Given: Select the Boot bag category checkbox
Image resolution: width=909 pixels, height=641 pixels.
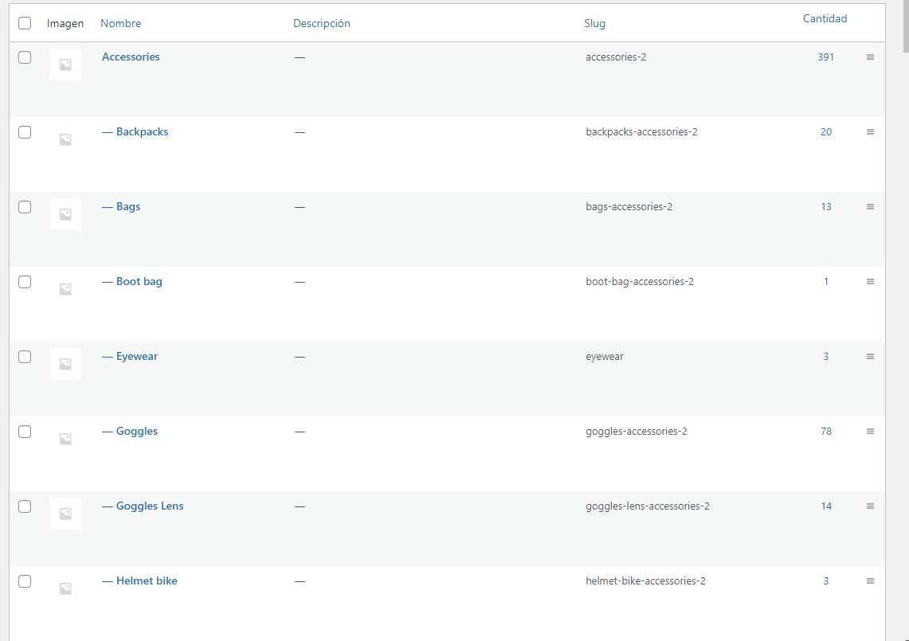Looking at the screenshot, I should tap(25, 281).
